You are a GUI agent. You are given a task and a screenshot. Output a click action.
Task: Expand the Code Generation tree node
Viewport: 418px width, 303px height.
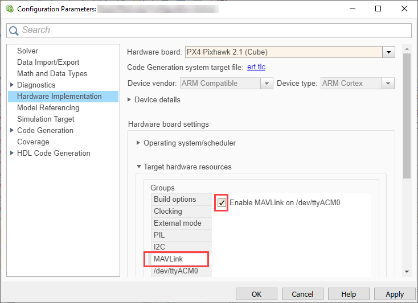pos(12,131)
